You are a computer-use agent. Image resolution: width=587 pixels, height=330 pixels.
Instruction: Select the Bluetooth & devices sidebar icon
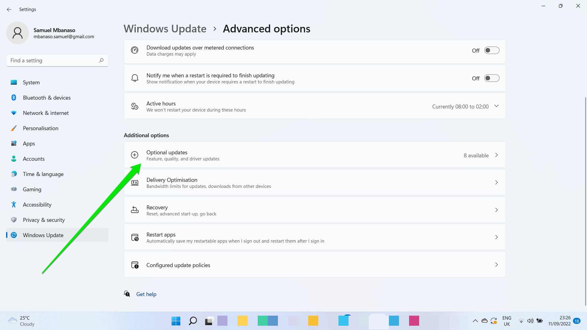point(14,97)
